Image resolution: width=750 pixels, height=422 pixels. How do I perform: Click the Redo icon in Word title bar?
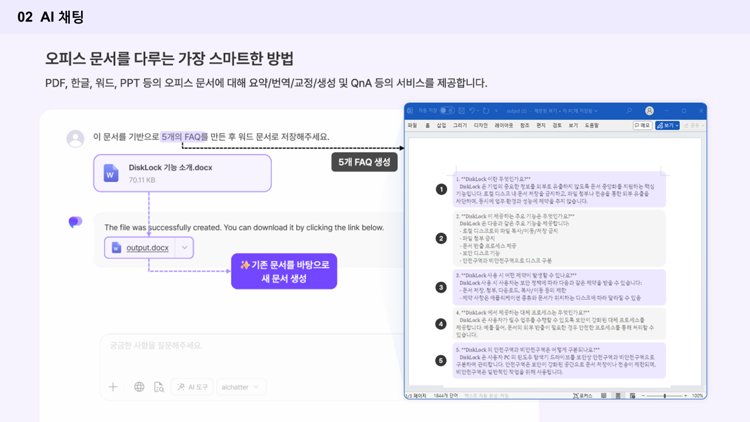(x=486, y=111)
